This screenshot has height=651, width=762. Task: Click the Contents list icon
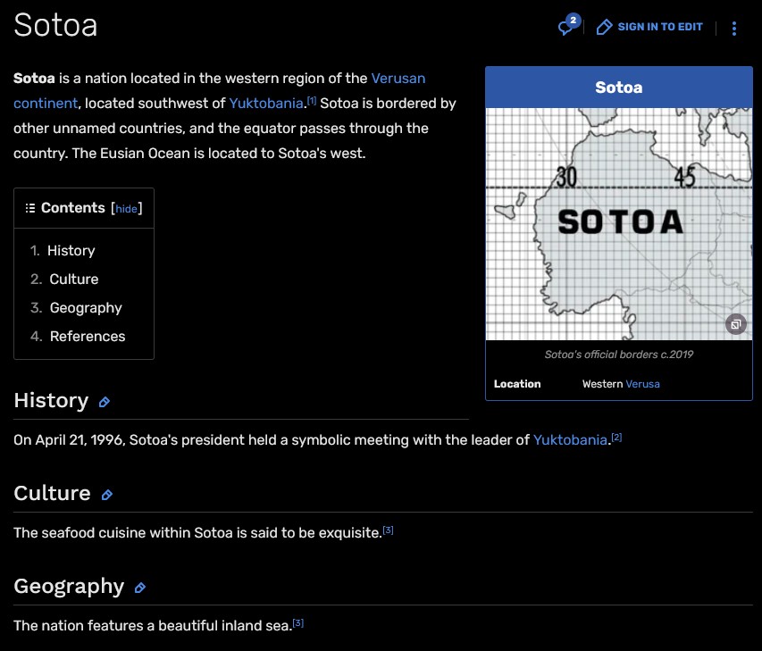(x=30, y=208)
